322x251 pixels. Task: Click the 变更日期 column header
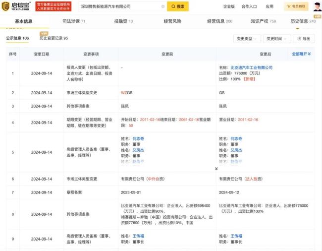[42, 54]
